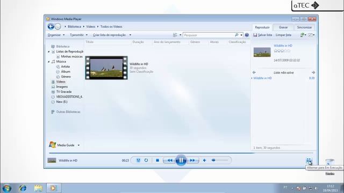Screen dimensions: 344x193
Task: Click the now-playing thumbnail in the playback bar
Action: pos(52,160)
